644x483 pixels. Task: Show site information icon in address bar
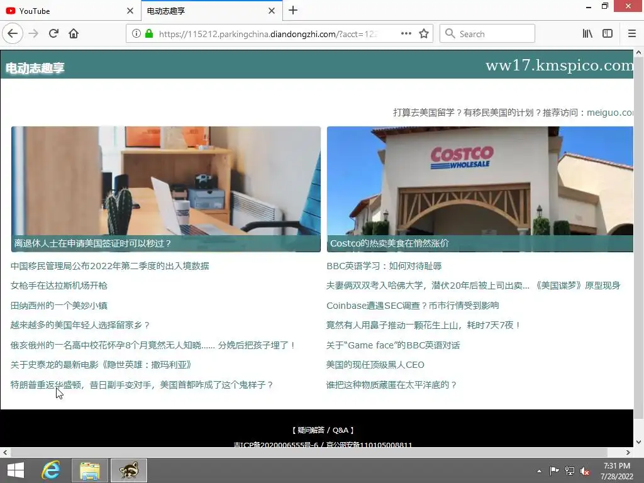tap(136, 34)
